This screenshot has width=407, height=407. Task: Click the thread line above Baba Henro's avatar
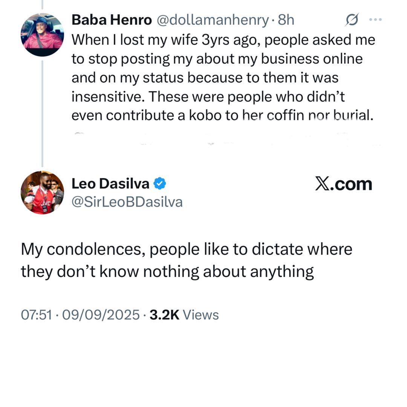[x=42, y=5]
